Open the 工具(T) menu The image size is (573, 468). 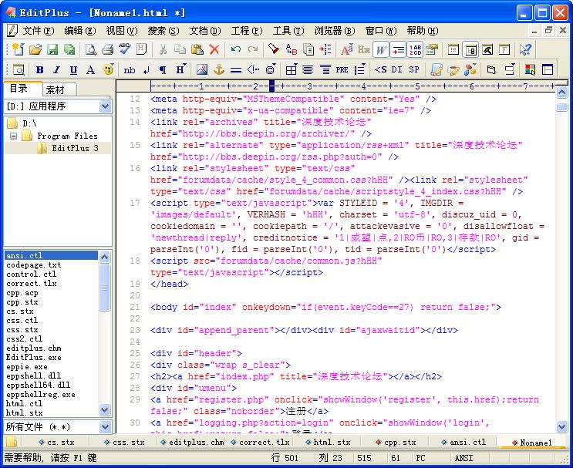tap(288, 31)
